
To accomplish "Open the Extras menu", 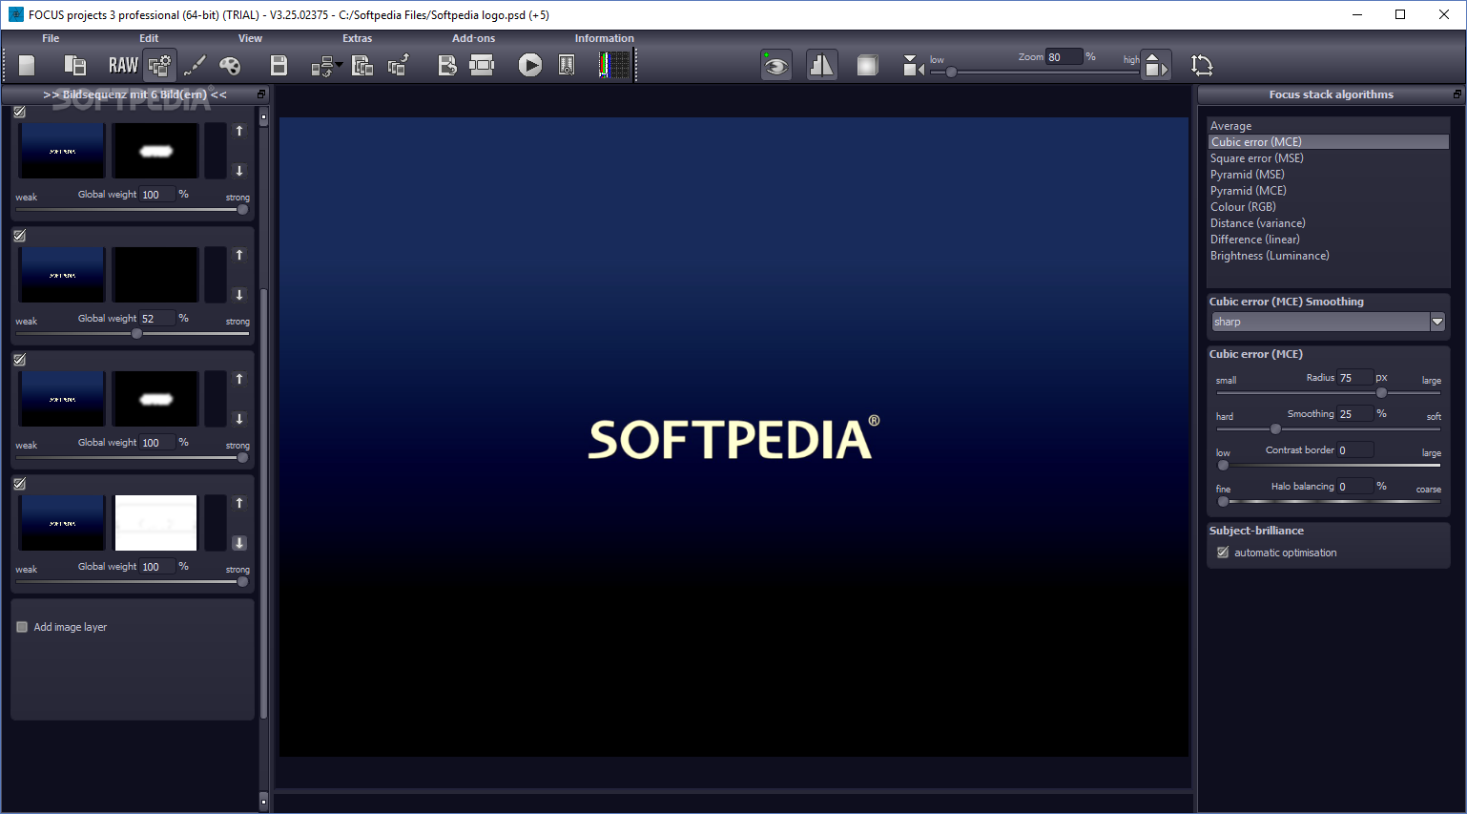I will [358, 38].
